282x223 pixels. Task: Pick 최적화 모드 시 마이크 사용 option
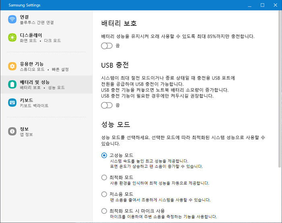click(104, 211)
